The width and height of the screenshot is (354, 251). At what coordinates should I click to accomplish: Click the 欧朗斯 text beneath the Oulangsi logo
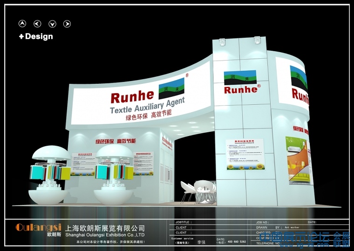click(54, 235)
